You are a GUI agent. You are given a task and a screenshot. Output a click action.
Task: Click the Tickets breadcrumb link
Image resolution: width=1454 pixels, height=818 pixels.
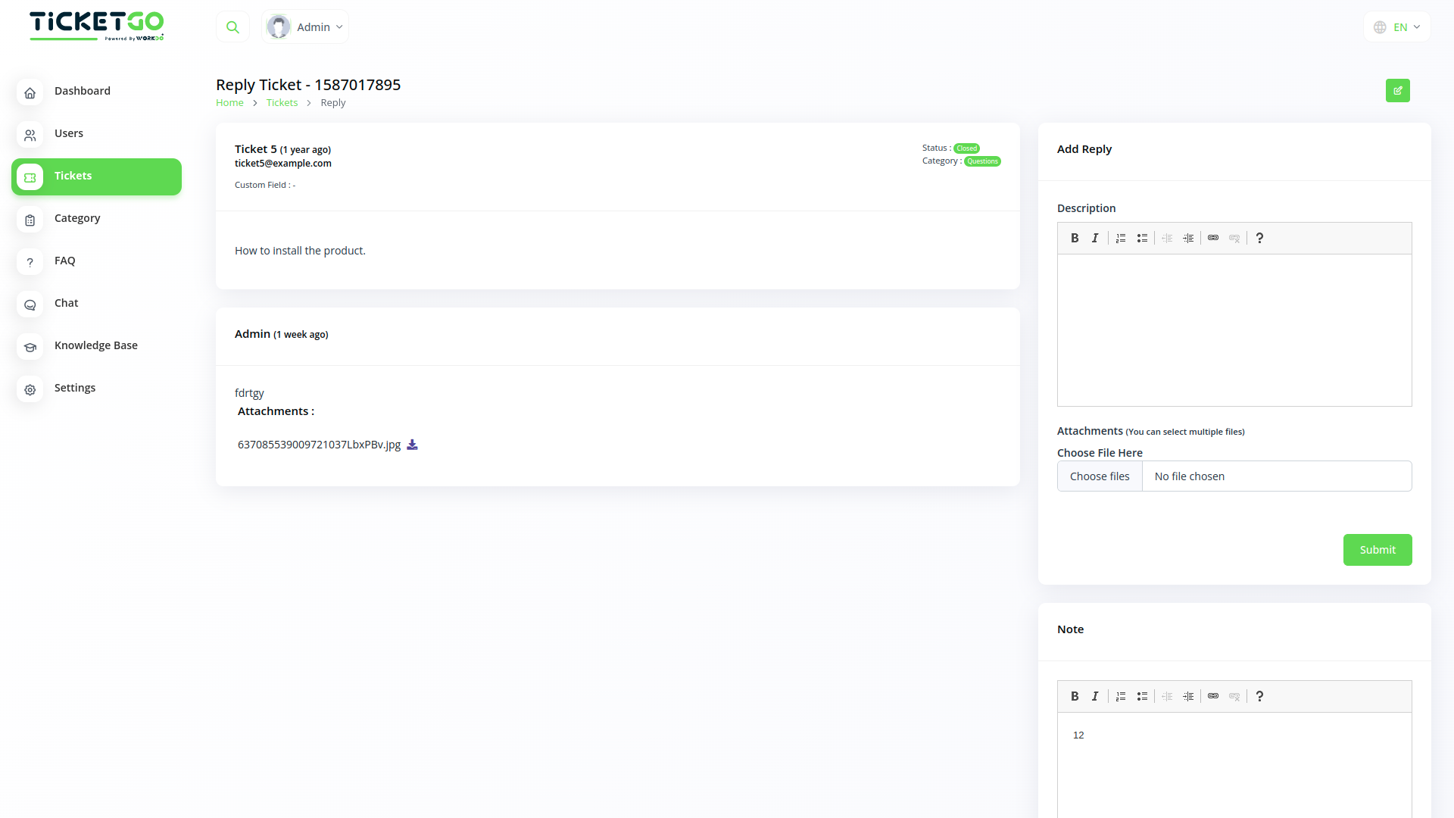coord(282,103)
